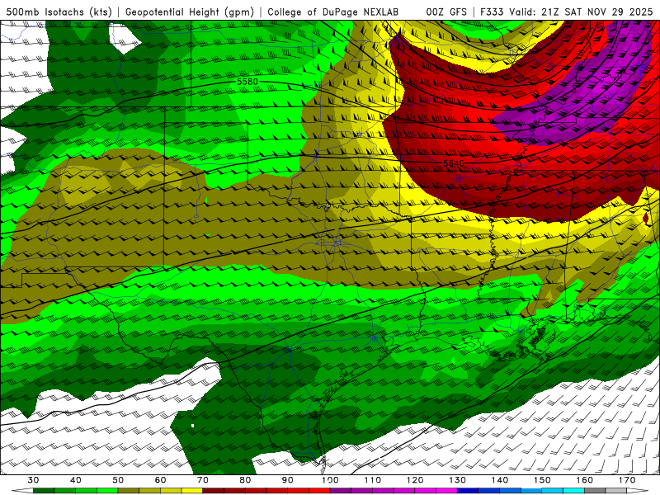Click the '500mb Isotachs (kts)' title text

[59, 12]
